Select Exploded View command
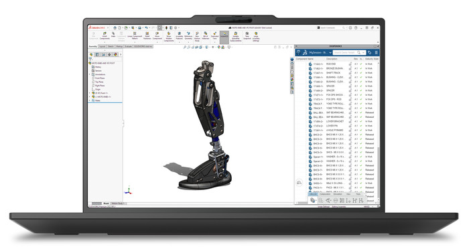 point(214,36)
